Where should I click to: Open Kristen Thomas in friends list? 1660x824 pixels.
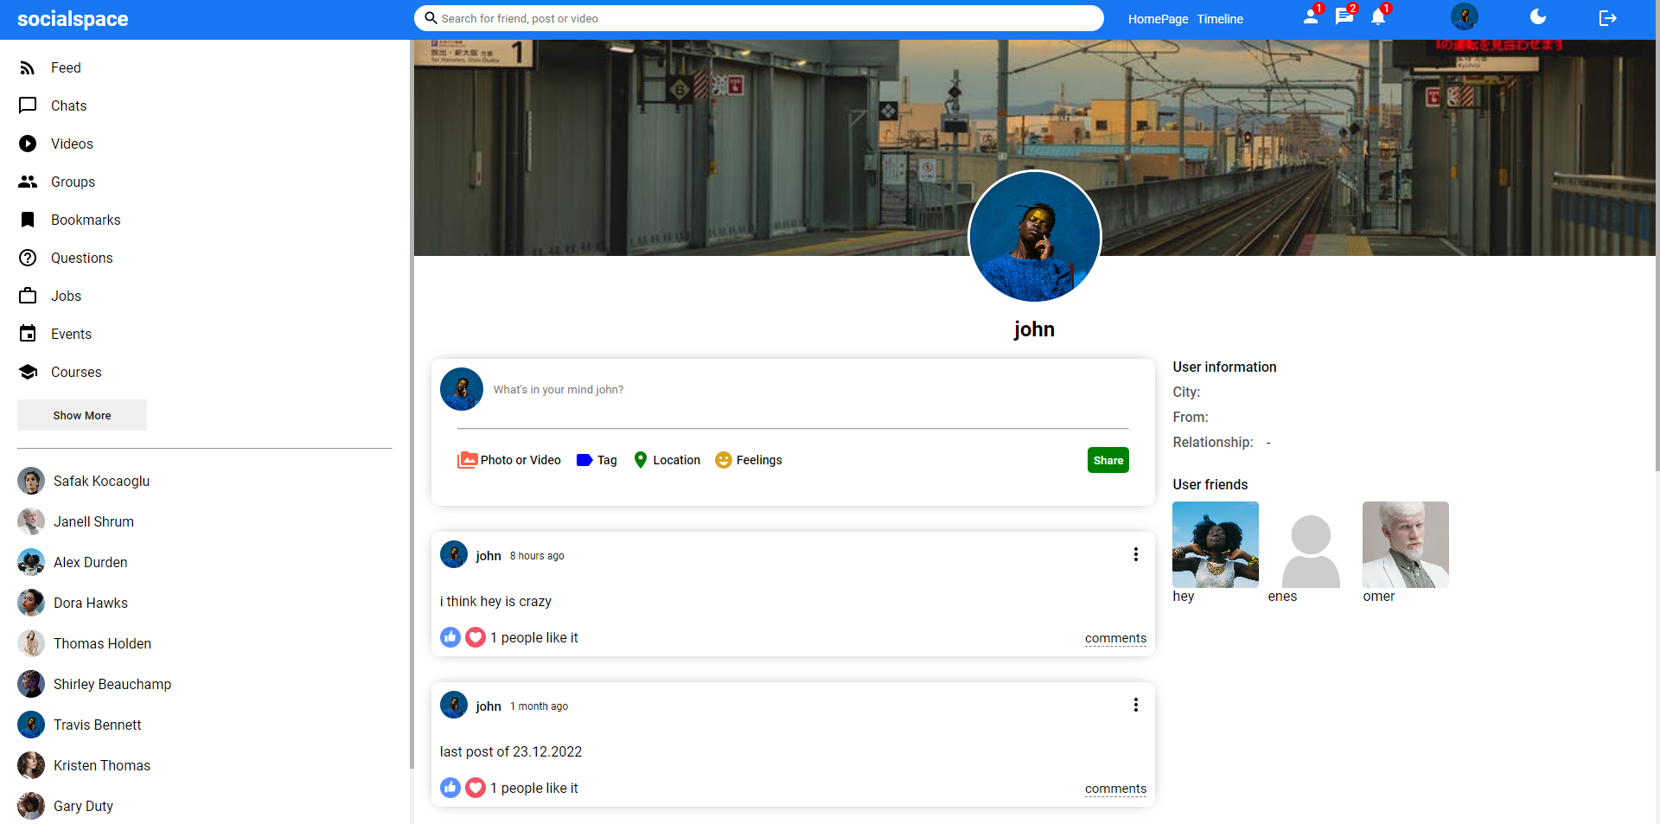pyautogui.click(x=84, y=765)
